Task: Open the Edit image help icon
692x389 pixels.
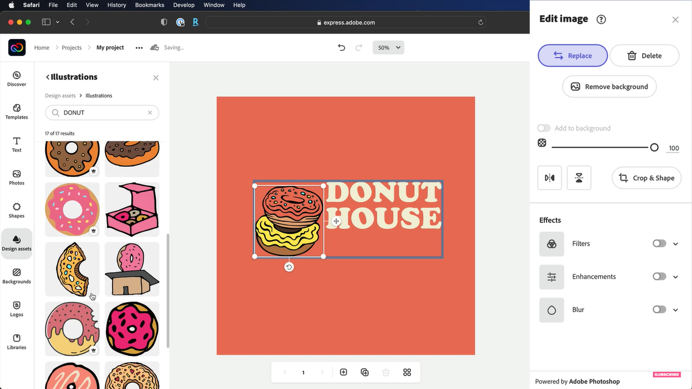Action: (601, 19)
